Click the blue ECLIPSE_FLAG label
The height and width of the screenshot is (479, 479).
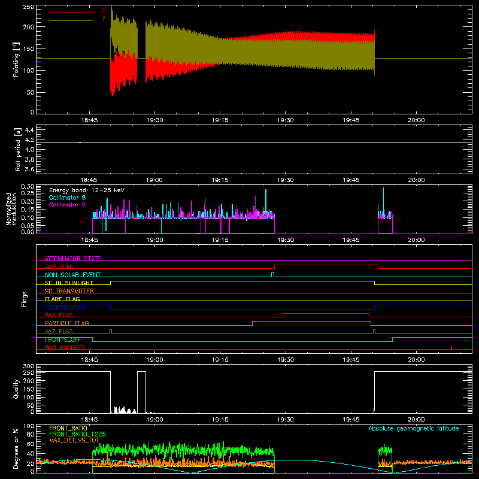(x=65, y=307)
